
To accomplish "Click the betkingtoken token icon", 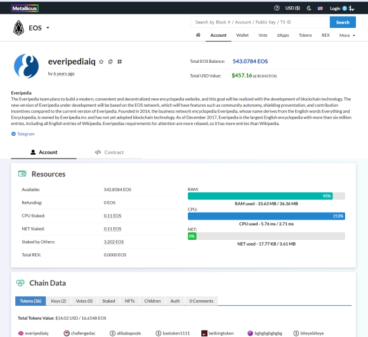I will click(204, 333).
